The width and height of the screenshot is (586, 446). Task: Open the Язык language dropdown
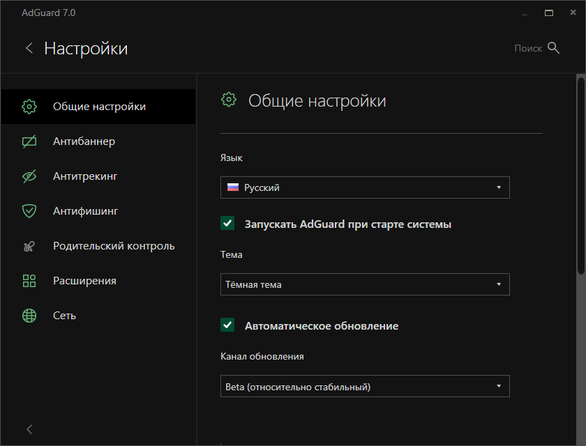coord(365,187)
